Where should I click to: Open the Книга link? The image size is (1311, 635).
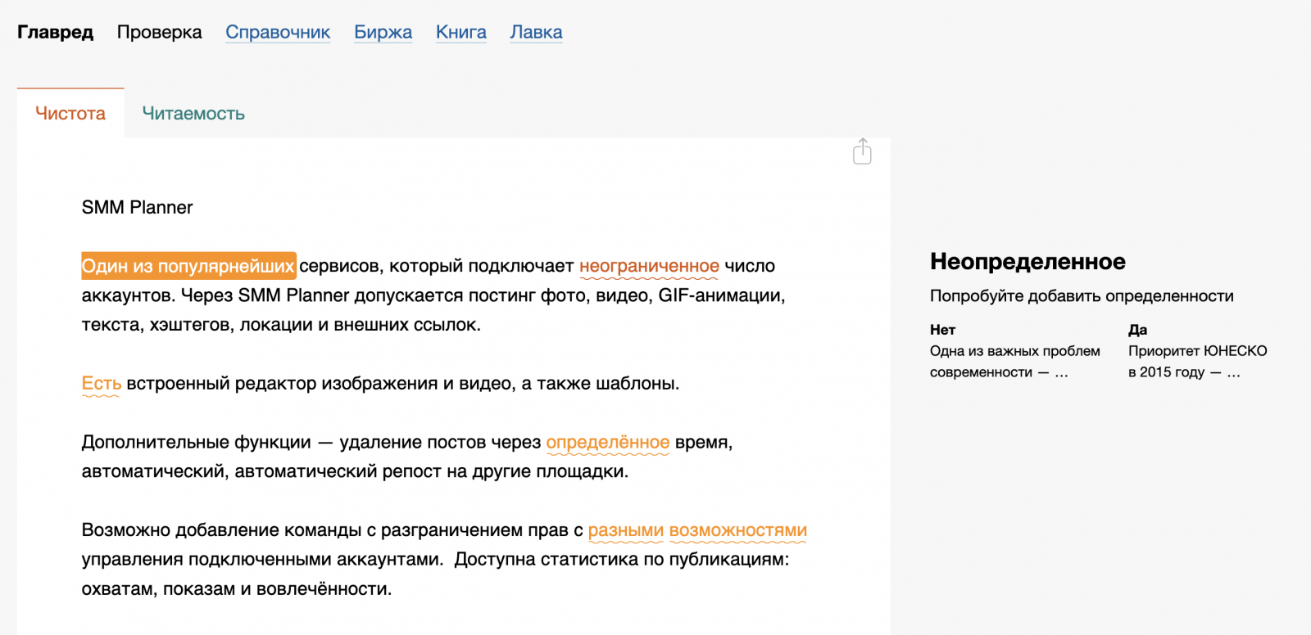460,32
